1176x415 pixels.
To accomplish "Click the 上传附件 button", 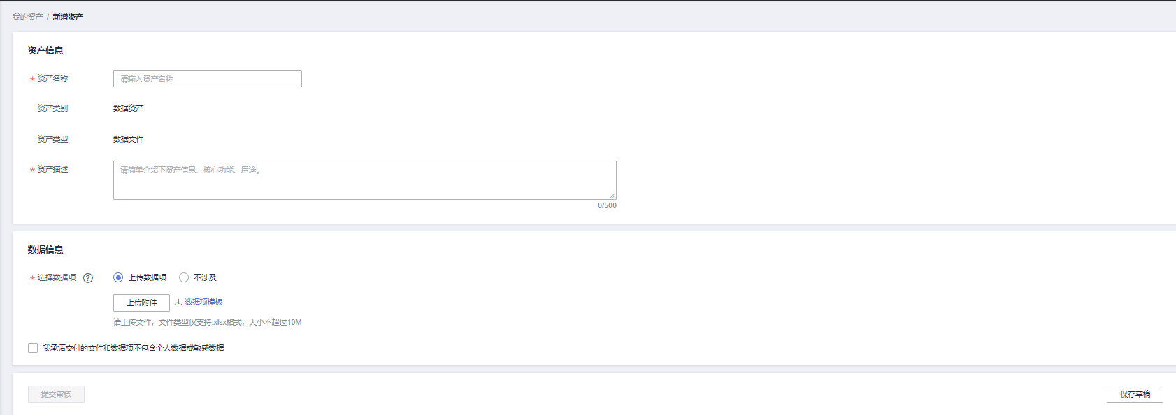I will [141, 303].
